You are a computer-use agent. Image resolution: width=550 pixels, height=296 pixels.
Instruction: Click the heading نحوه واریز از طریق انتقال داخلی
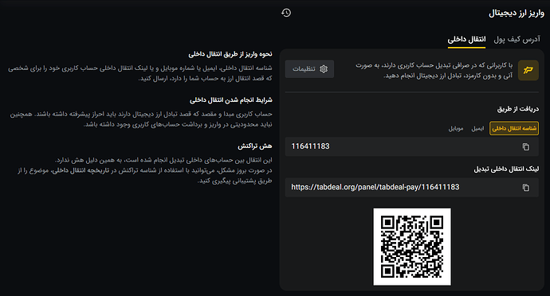coord(230,54)
